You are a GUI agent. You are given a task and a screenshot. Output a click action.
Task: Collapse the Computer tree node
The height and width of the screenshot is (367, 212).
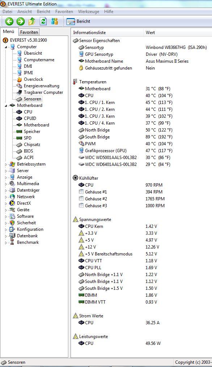(x=6, y=47)
